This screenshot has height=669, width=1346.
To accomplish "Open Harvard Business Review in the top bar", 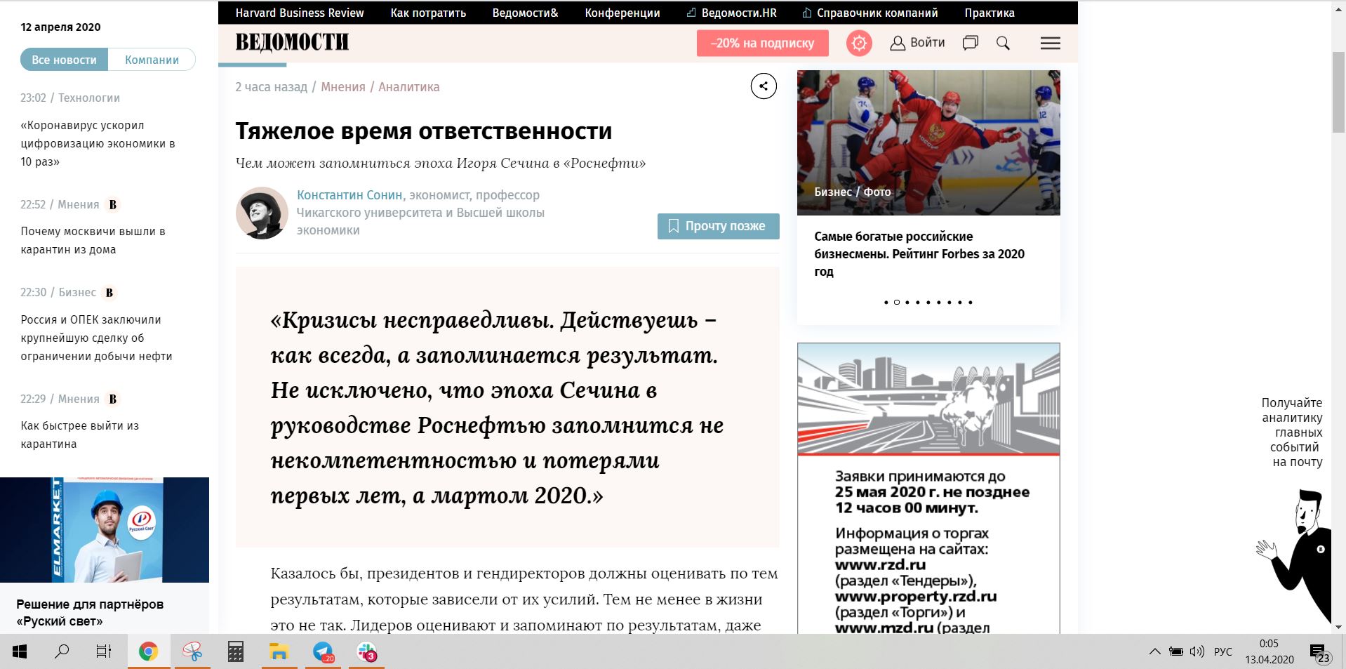I will click(x=299, y=13).
